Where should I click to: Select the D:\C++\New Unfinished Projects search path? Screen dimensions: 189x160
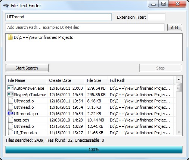pos(43,37)
